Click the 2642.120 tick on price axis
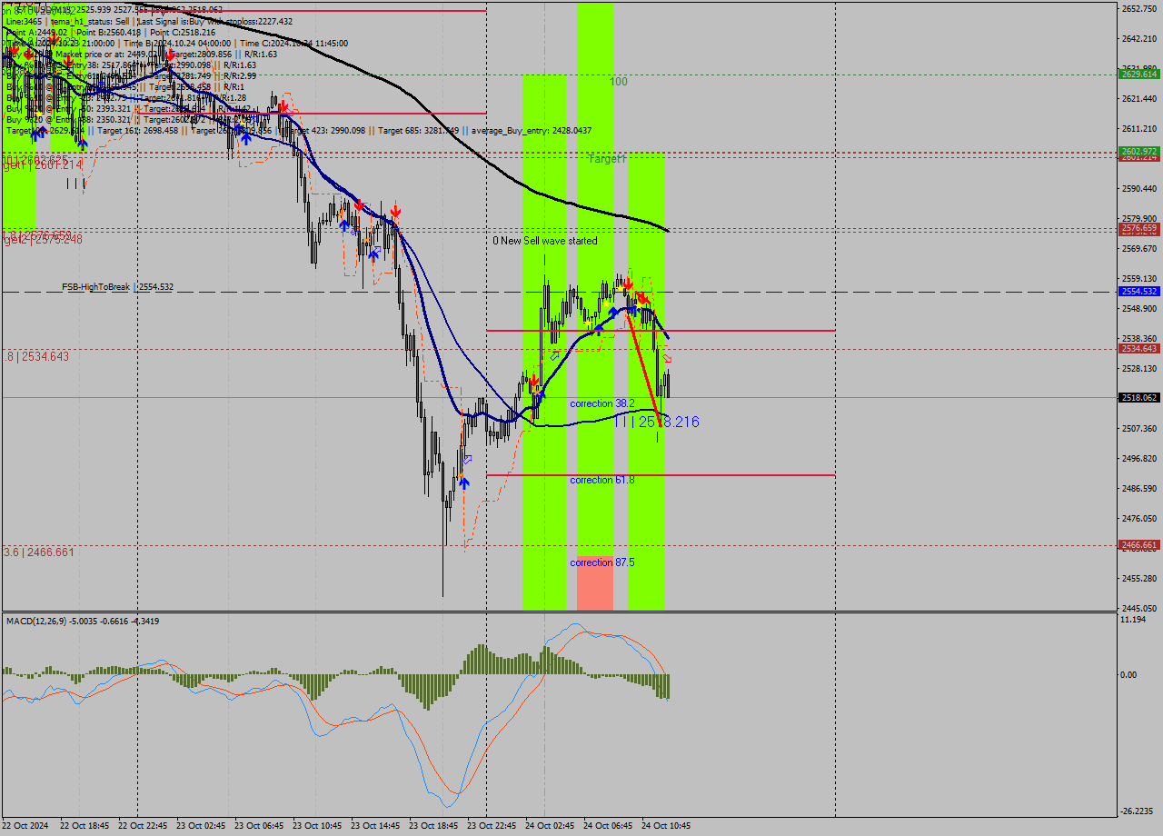This screenshot has width=1163, height=836. (1138, 38)
